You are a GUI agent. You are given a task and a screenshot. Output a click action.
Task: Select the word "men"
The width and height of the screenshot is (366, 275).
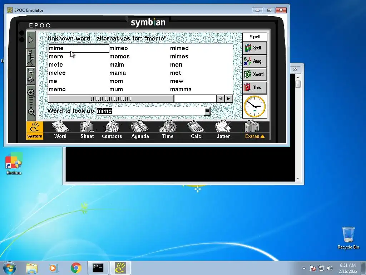click(x=176, y=65)
